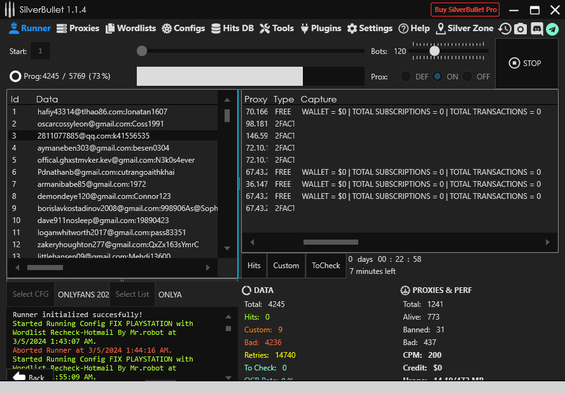Viewport: 565px width, 394px height.
Task: Click the Start number input field
Action: point(40,51)
